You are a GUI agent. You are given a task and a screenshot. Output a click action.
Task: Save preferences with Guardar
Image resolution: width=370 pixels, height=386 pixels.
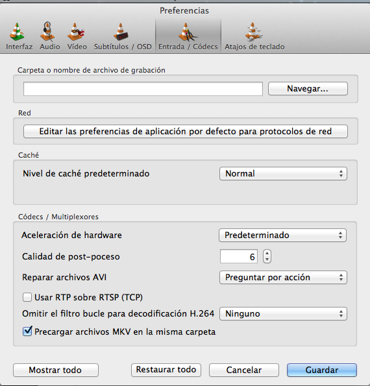322,370
